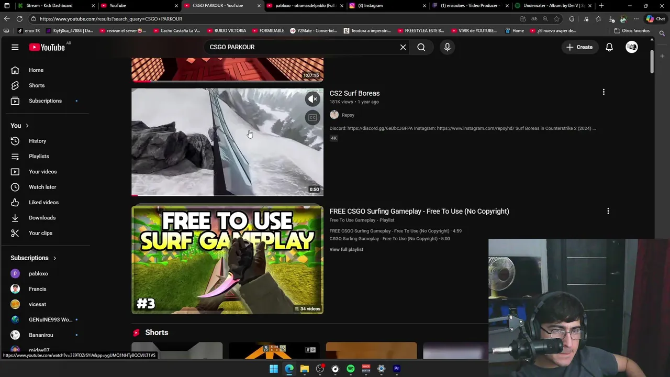This screenshot has height=377, width=670.
Task: Open FREE CSGO Surfing Gameplay playlist title
Action: click(419, 211)
